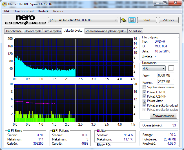The width and height of the screenshot is (184, 150).
Task: Click Jitter maximum value 11.1 %
Action: tap(128, 139)
